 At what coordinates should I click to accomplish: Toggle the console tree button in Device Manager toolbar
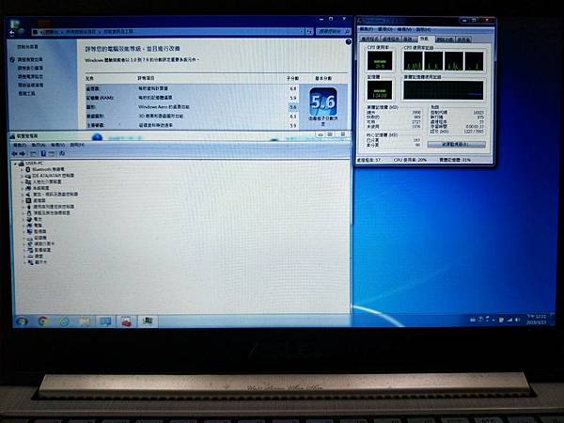point(33,154)
